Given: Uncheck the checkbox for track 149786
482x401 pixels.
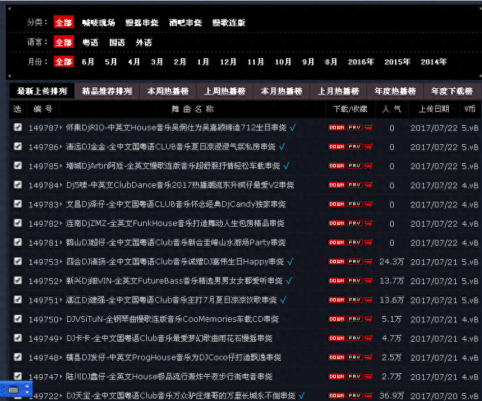Looking at the screenshot, I should [18, 146].
